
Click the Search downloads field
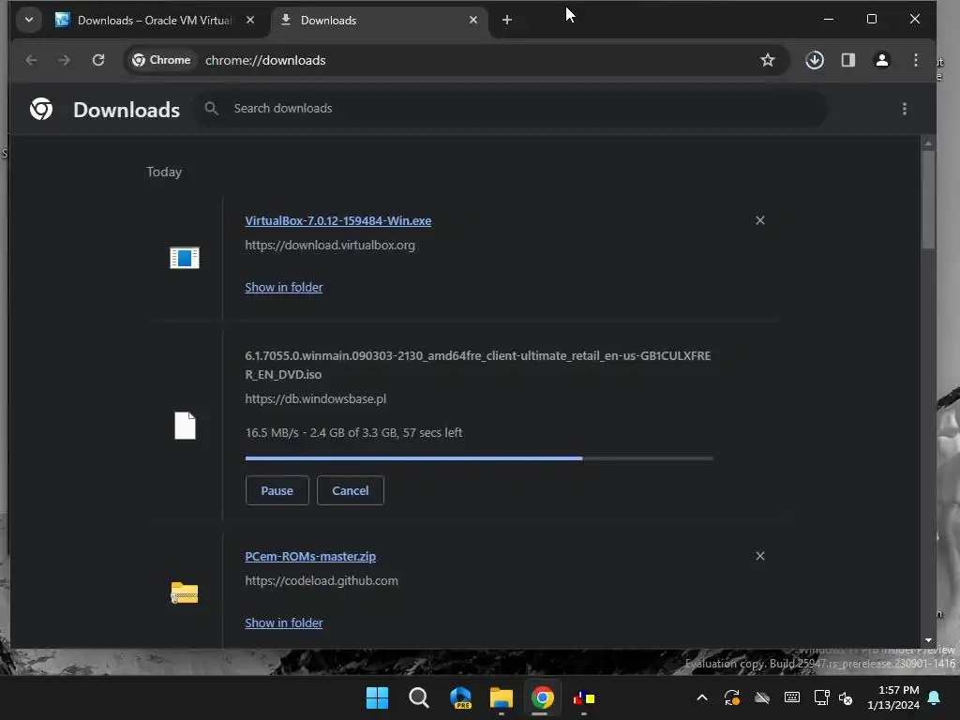point(511,109)
